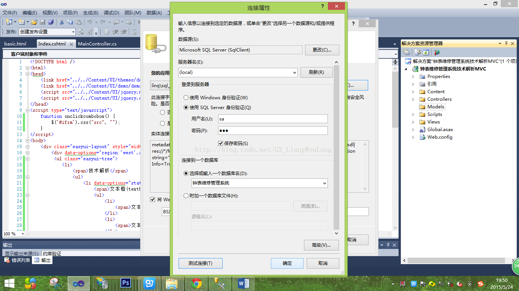Click the ASP.NET Configuration hammer-globe icon
Screen dimensions: 519x291
pos(437,53)
